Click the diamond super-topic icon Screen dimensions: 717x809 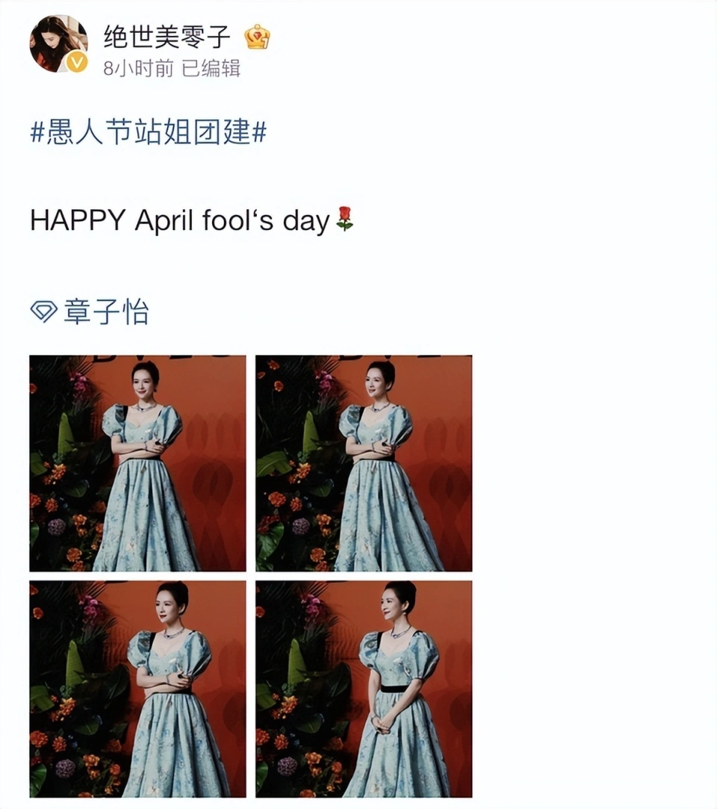tap(43, 311)
